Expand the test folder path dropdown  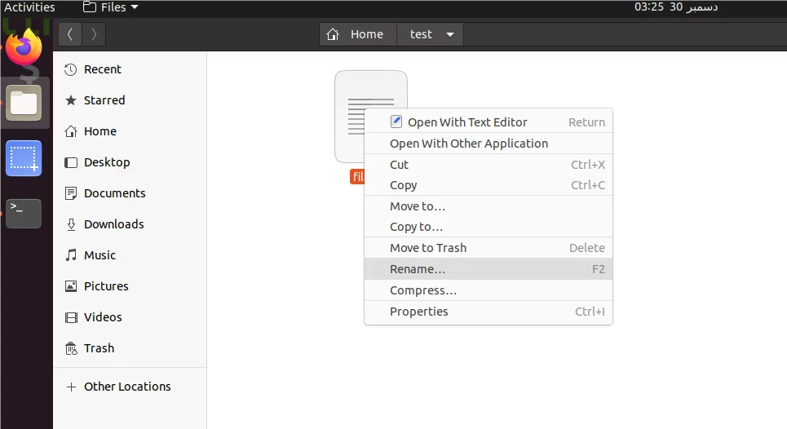pyautogui.click(x=449, y=34)
